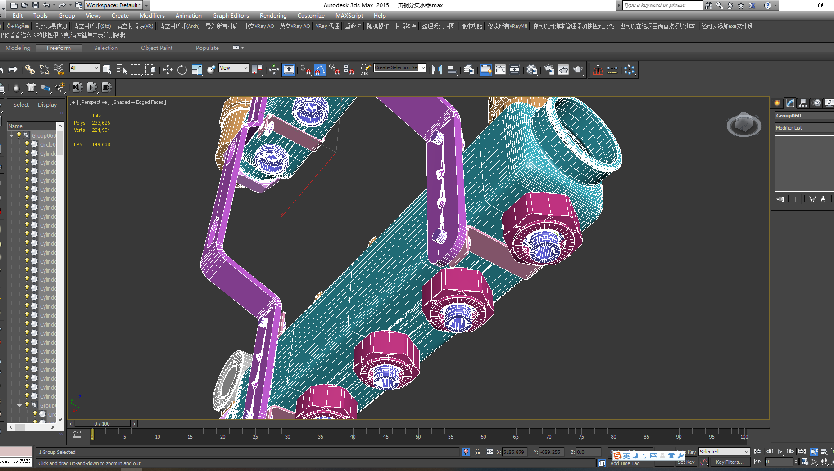The height and width of the screenshot is (471, 834).
Task: Toggle the Window/Crossing selection mode
Action: (x=150, y=69)
